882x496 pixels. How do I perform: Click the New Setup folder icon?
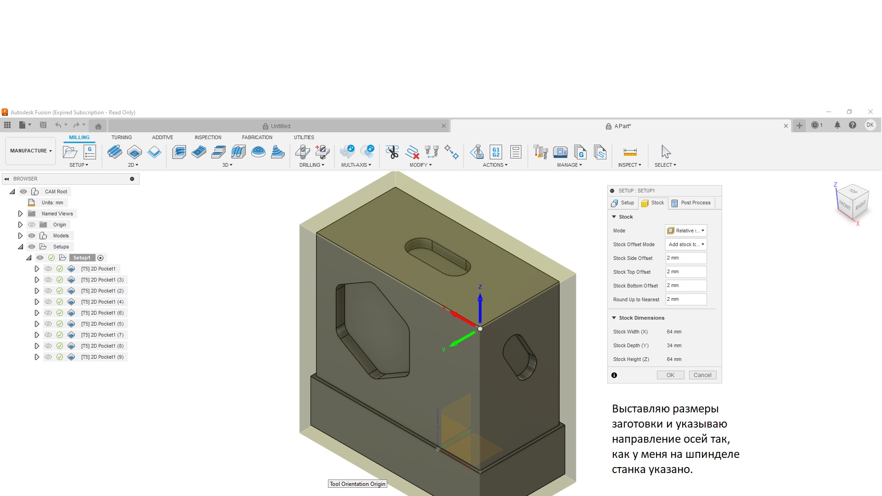[x=70, y=152]
